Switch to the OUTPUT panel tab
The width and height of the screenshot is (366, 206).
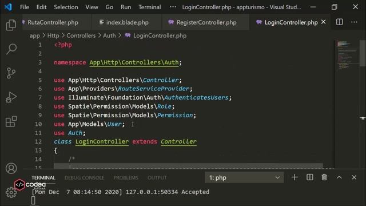tap(157, 178)
